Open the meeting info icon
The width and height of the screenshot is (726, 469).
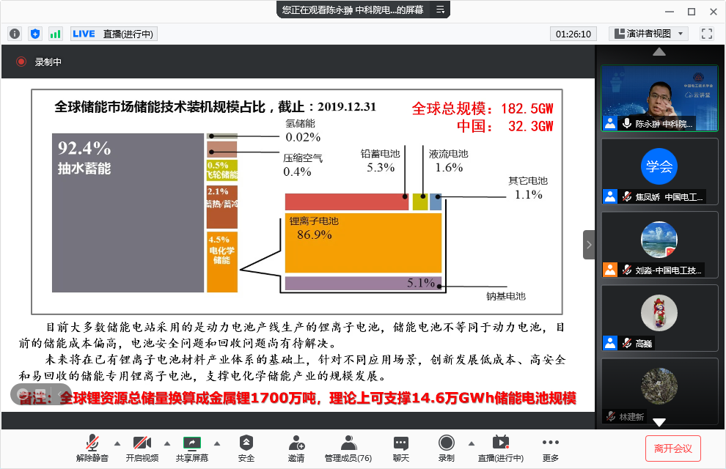15,34
